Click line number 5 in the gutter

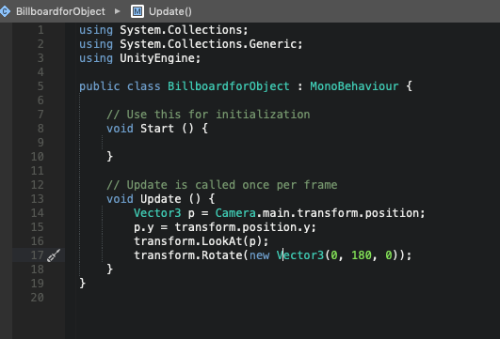pos(40,86)
